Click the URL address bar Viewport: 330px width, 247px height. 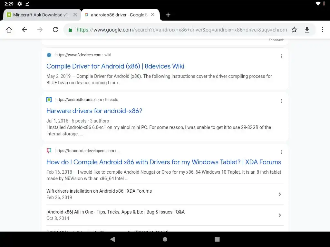(182, 30)
